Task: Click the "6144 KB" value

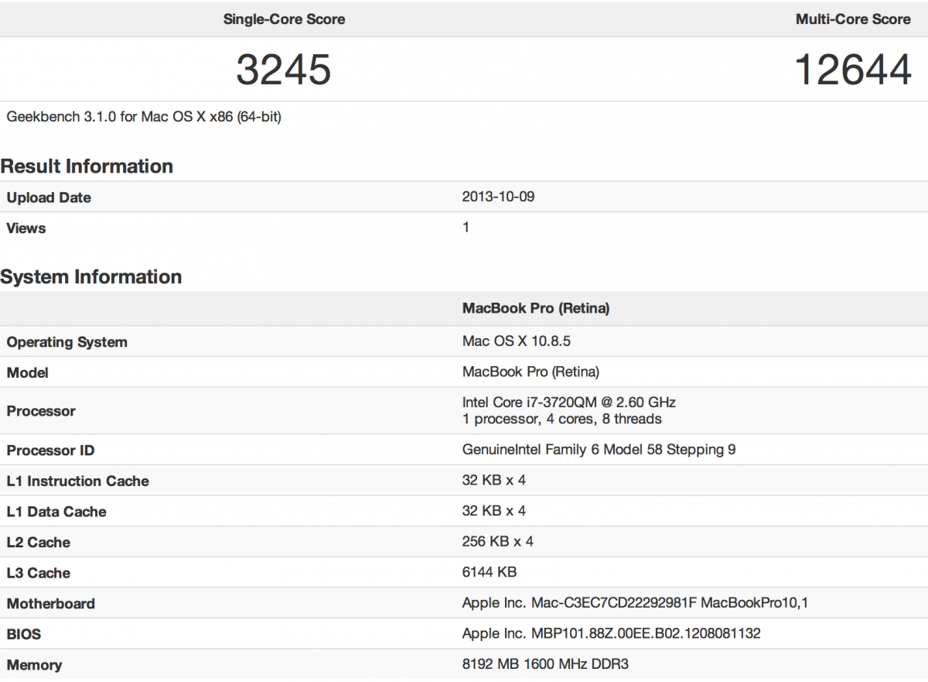Action: coord(490,572)
